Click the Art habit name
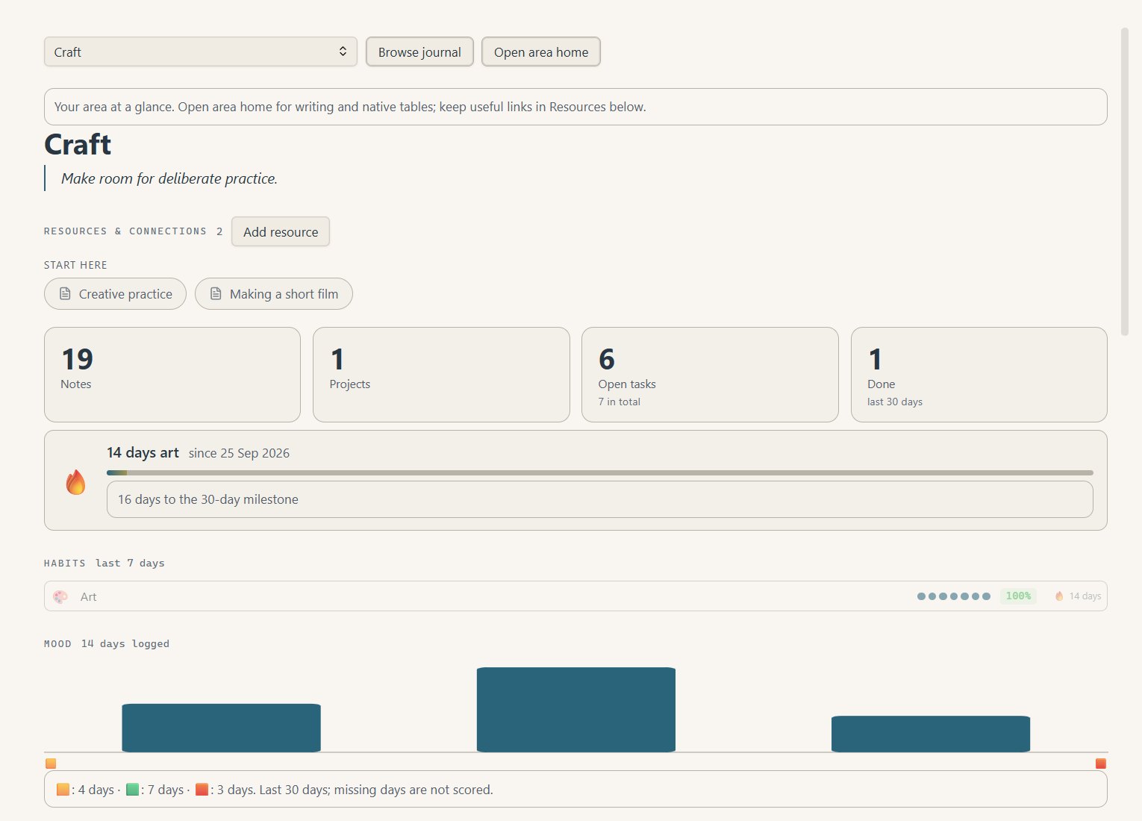Viewport: 1142px width, 821px height. coord(88,596)
